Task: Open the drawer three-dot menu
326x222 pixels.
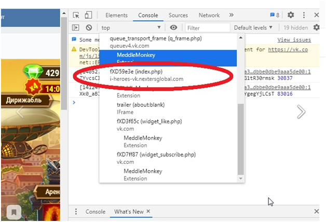Action: [76, 212]
